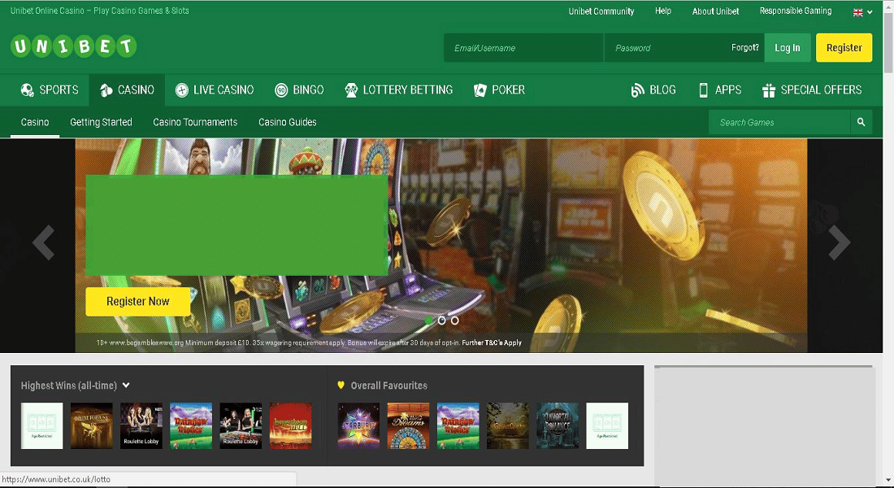
Task: Click the Lottery Betting icon
Action: (351, 89)
